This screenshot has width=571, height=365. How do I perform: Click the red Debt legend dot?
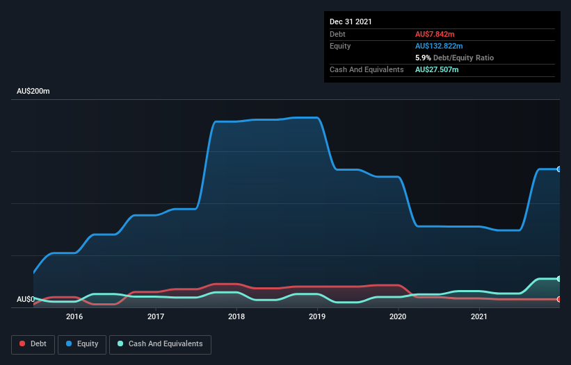tap(22, 343)
